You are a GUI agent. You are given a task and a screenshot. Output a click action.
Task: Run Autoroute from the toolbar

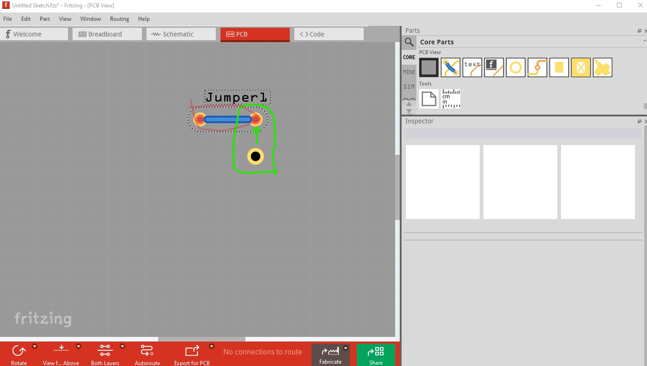pyautogui.click(x=147, y=354)
